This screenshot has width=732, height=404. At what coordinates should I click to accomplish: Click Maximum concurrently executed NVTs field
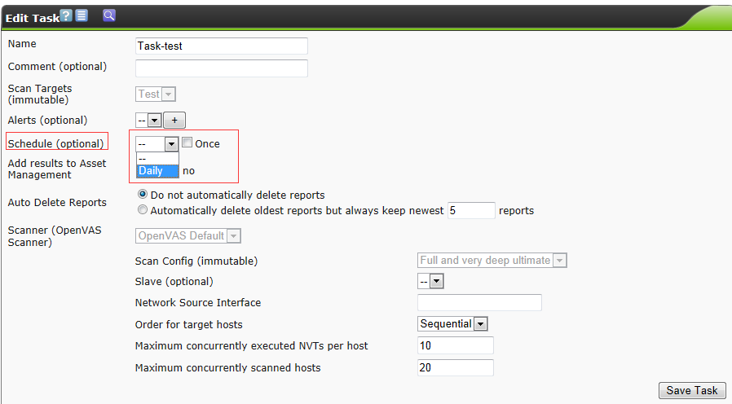coord(455,346)
